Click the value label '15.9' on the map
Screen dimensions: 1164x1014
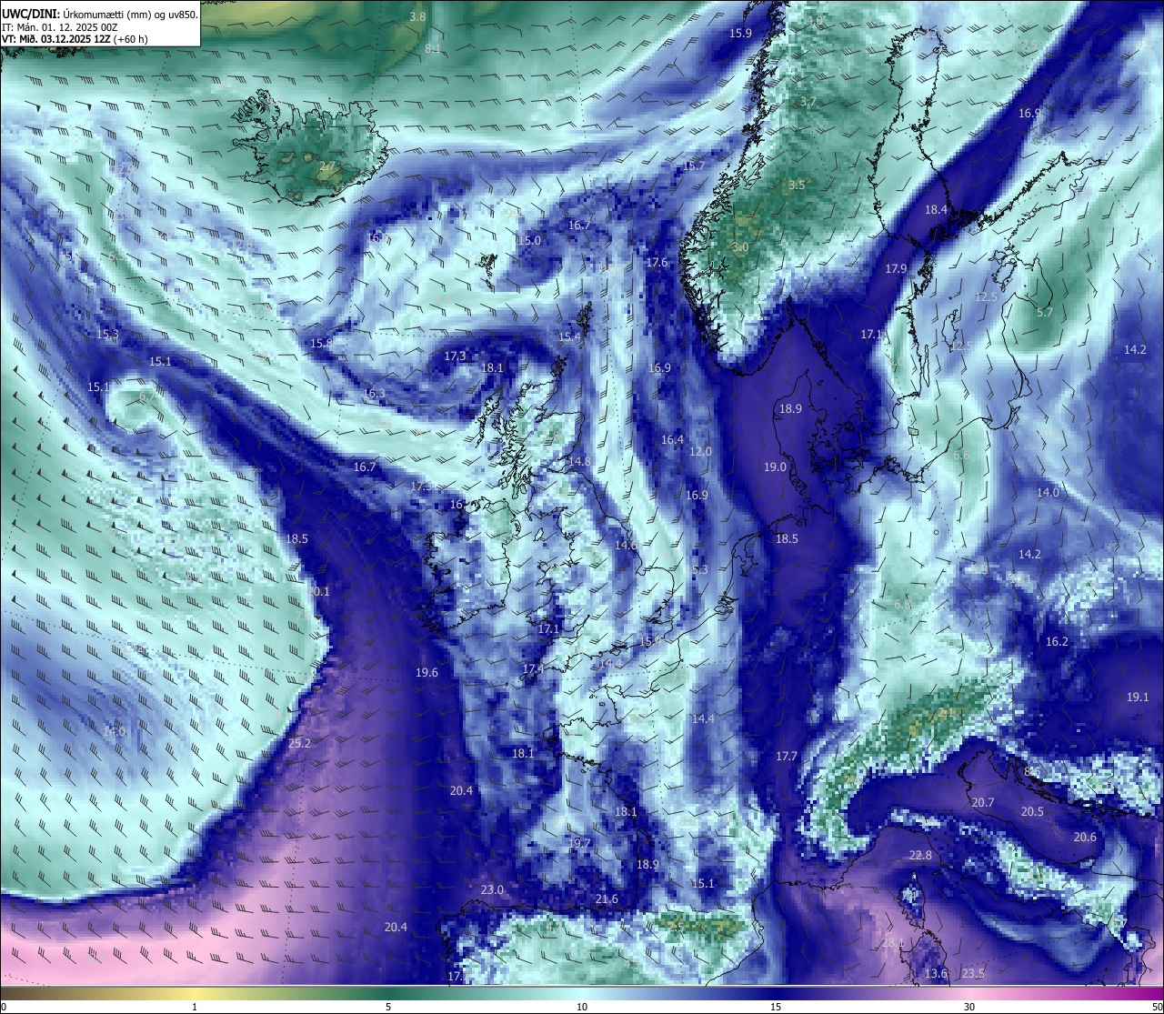pos(741,34)
